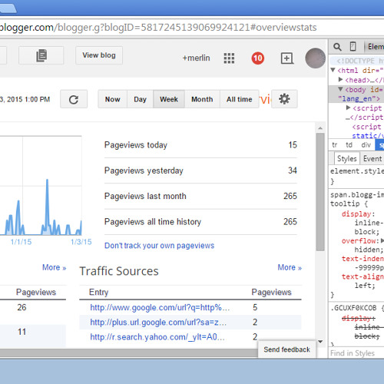
Task: Click the pageviews line chart
Action: point(41,186)
